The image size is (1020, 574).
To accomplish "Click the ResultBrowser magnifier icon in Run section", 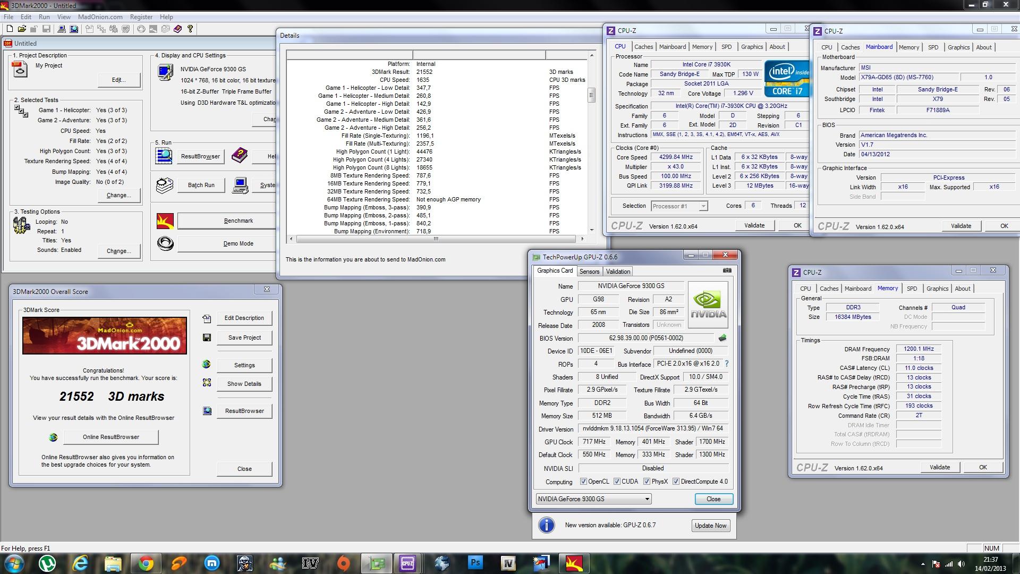I will tap(164, 156).
